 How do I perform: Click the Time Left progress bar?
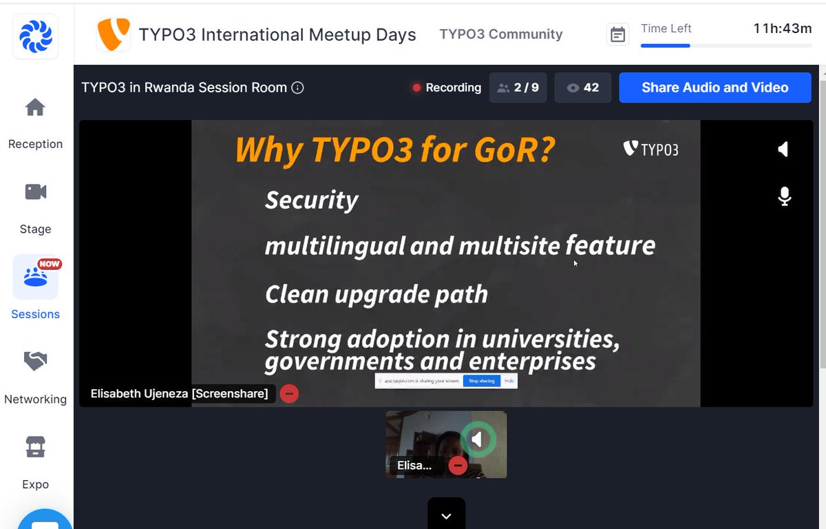[726, 46]
